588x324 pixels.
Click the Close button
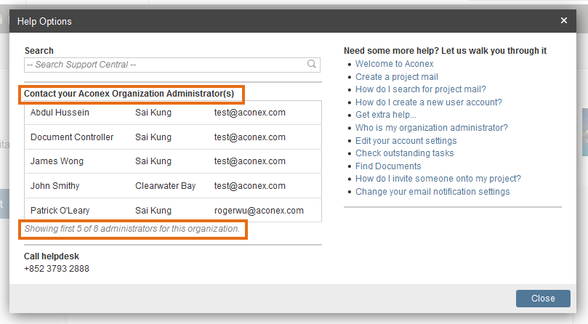pos(543,299)
